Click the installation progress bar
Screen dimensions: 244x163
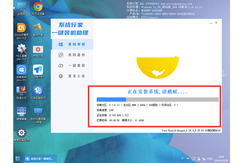(158, 99)
